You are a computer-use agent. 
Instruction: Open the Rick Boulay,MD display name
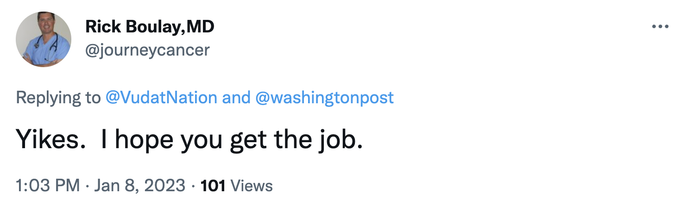point(150,27)
